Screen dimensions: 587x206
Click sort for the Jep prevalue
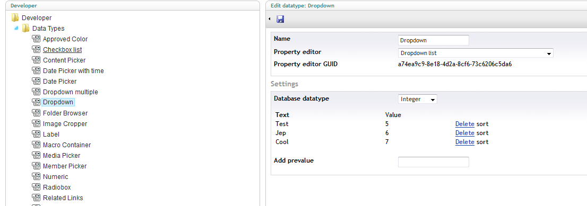tap(482, 133)
